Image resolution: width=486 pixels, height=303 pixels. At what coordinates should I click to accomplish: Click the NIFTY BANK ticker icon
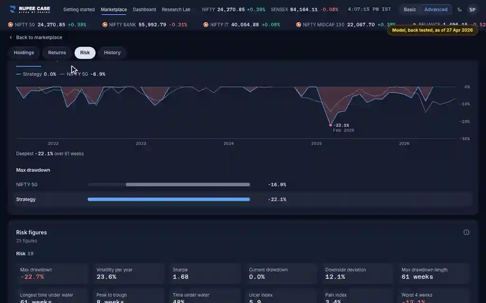point(105,25)
